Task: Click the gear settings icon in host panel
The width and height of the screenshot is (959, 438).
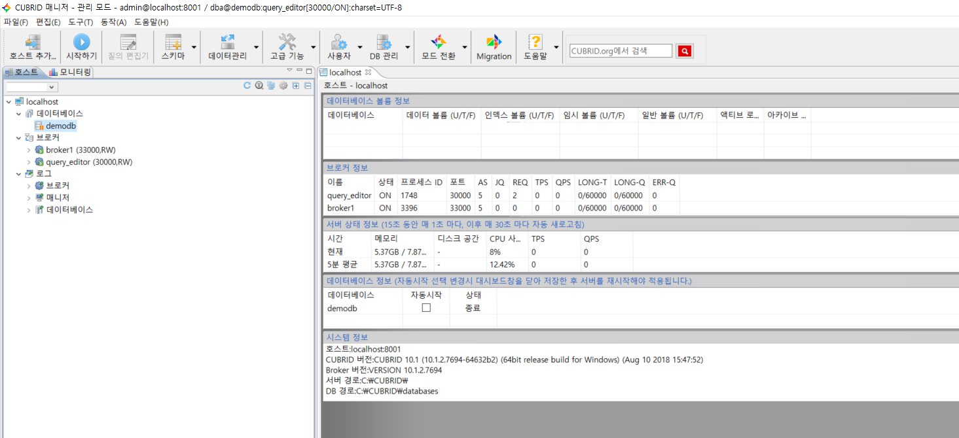Action: tap(283, 86)
